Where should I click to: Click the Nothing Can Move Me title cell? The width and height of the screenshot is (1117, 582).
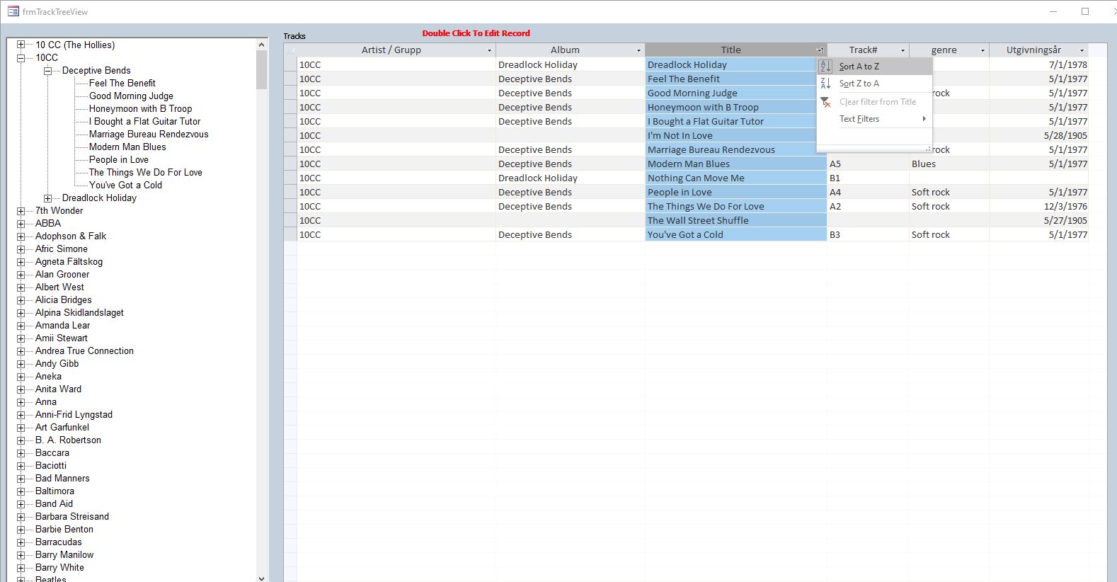click(x=735, y=178)
